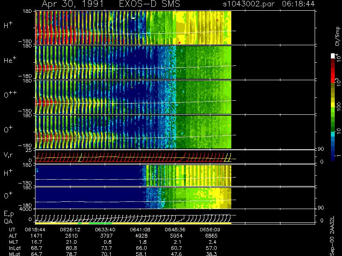Viewport: 342px width, 256px height.
Task: Click the V,r panel label
Action: (x=9, y=155)
